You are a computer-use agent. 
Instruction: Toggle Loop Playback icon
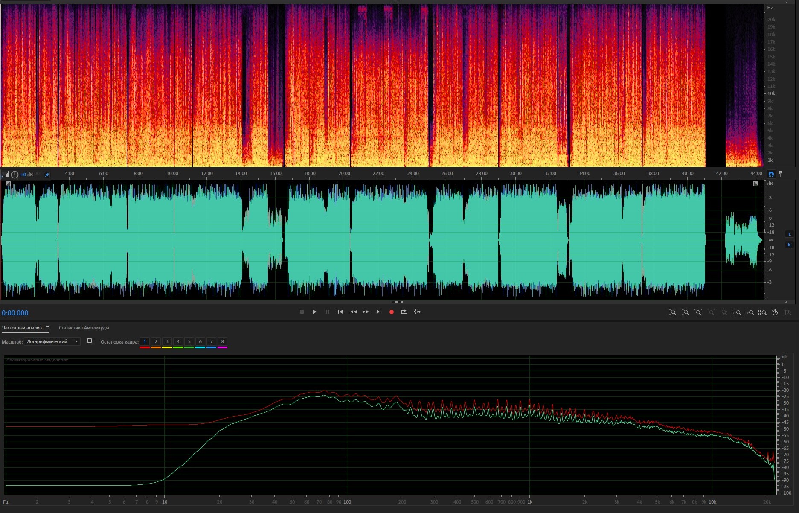tap(404, 312)
